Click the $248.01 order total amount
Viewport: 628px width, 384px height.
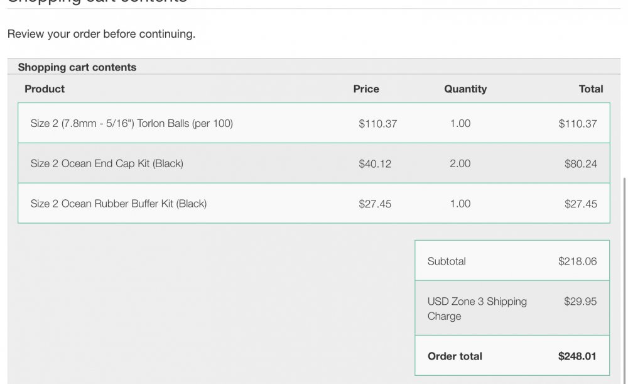577,356
